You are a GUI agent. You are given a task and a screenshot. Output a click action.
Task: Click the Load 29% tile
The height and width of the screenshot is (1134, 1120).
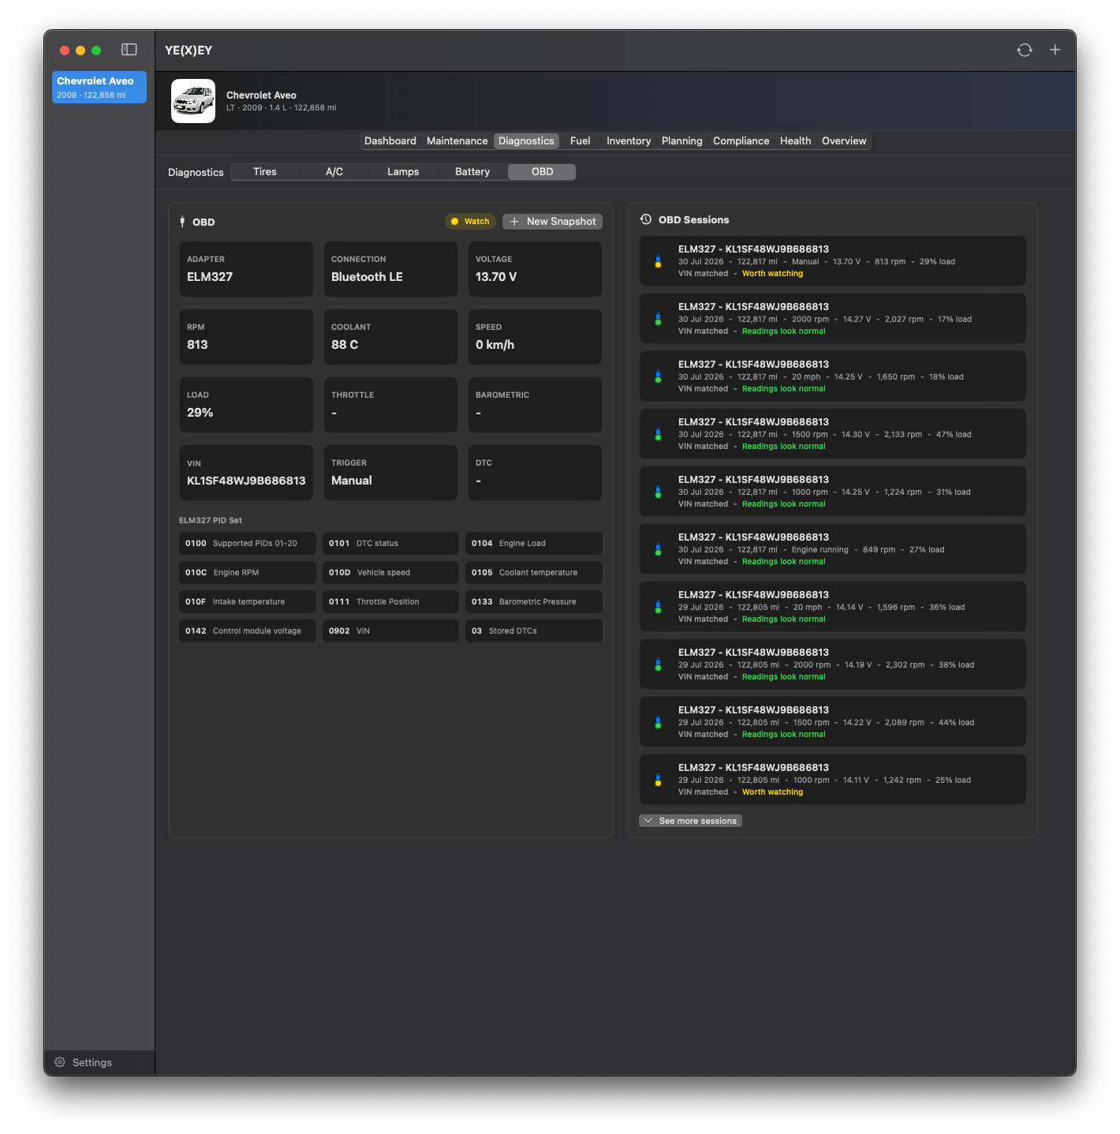tap(246, 405)
